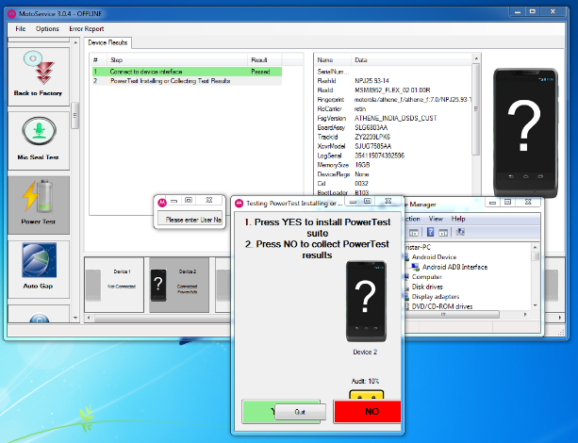Click the MSM8952_FLEX_02.01.00R value

392,90
